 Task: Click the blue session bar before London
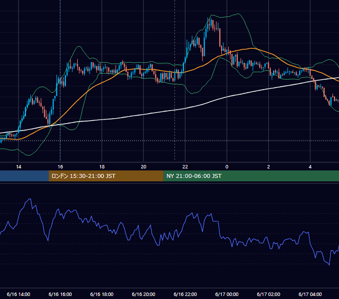pyautogui.click(x=24, y=176)
